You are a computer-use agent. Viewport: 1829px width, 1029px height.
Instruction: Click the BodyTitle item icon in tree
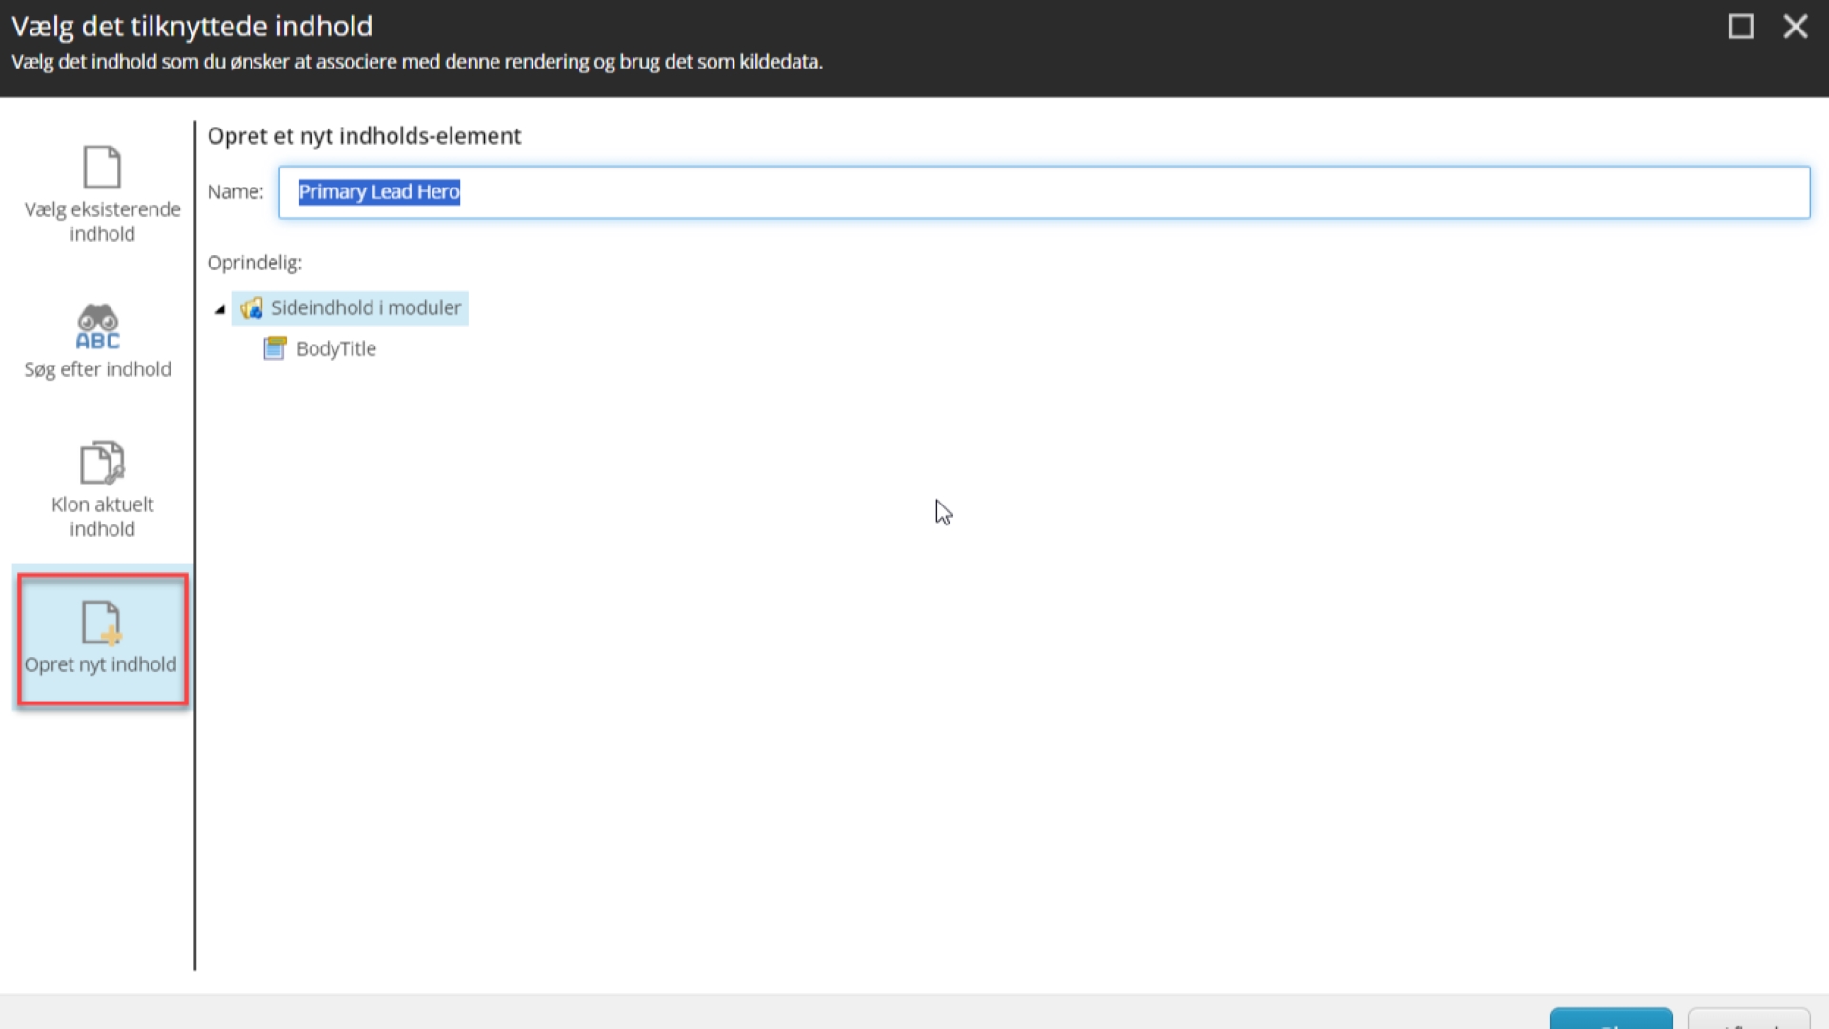tap(274, 348)
